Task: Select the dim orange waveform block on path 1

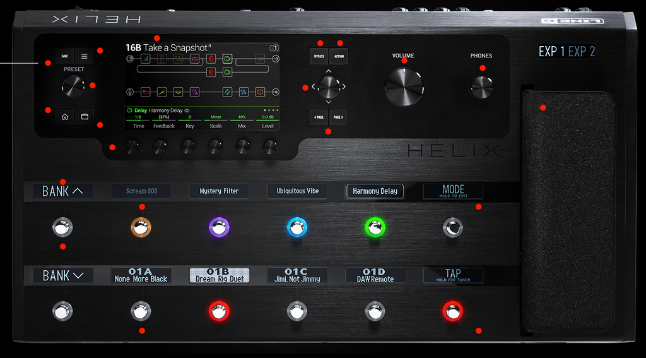Action: point(178,59)
